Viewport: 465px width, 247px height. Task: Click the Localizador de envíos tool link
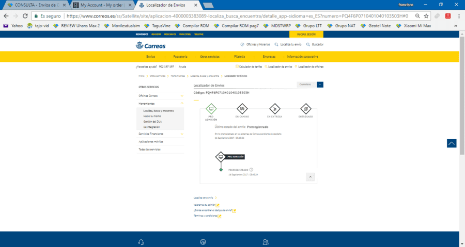click(280, 67)
